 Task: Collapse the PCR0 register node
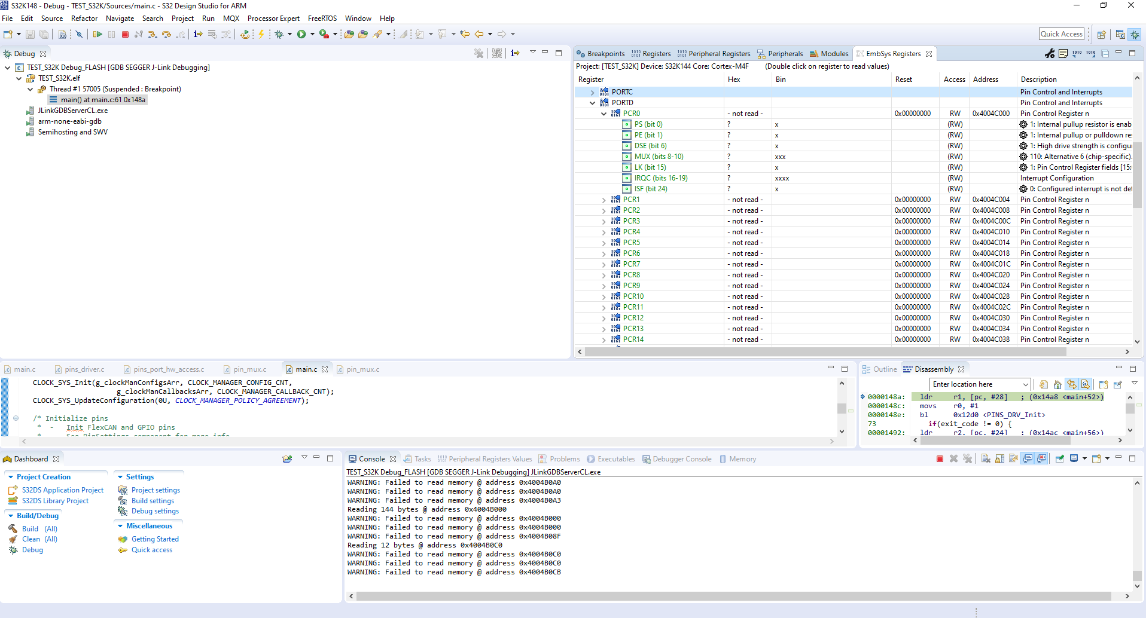pyautogui.click(x=604, y=114)
